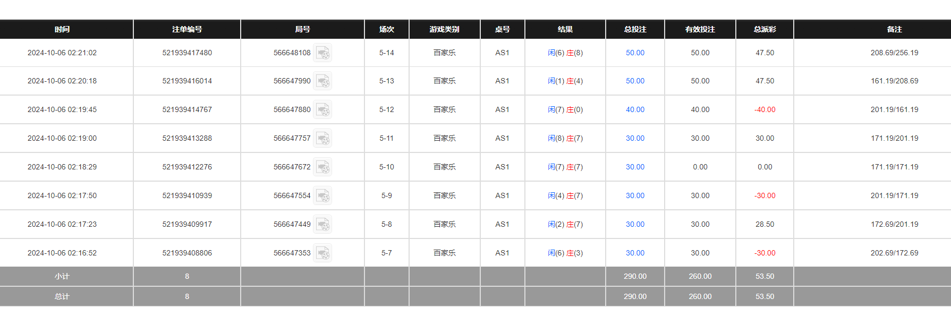This screenshot has height=333, width=951.
Task: Open 50.00 bet link for order 521939417480
Action: (635, 53)
